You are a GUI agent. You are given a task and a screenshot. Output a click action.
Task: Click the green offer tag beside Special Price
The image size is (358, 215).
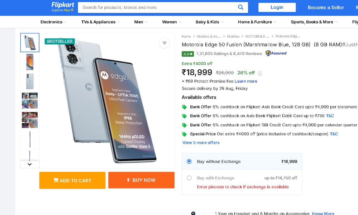point(184,134)
